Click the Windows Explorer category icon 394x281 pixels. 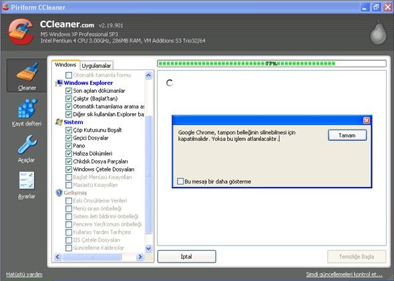59,83
